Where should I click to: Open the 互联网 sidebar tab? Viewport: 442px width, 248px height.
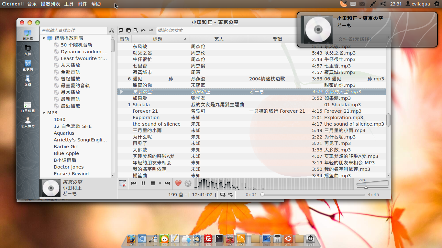(x=28, y=66)
